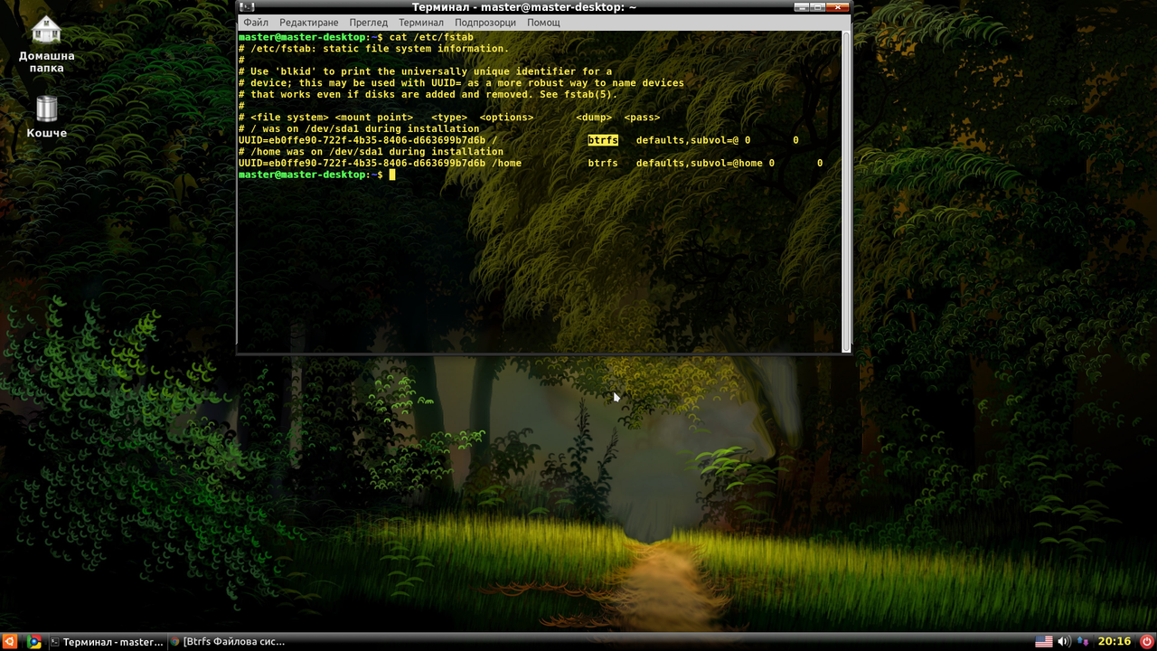Maximize the terminal window
1157x651 pixels.
820,7
